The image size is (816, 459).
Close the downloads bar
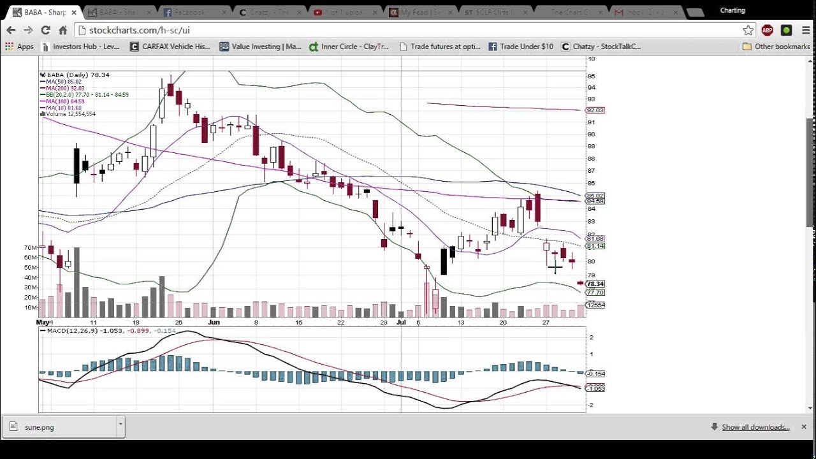click(804, 426)
